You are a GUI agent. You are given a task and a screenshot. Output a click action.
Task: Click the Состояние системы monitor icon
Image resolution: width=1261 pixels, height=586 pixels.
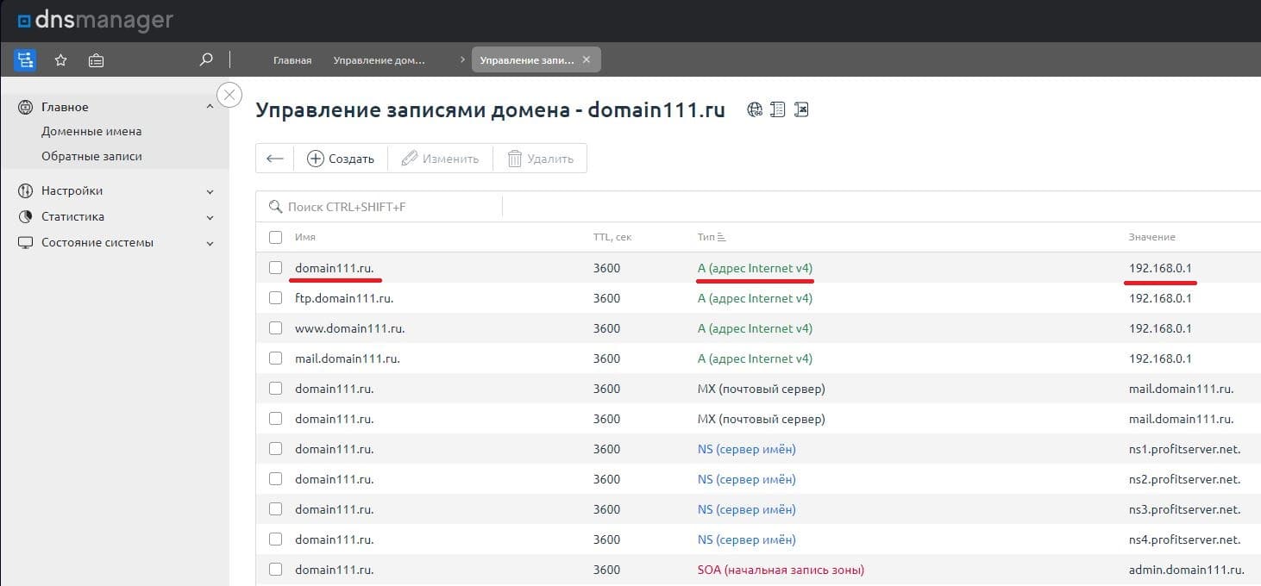[25, 242]
